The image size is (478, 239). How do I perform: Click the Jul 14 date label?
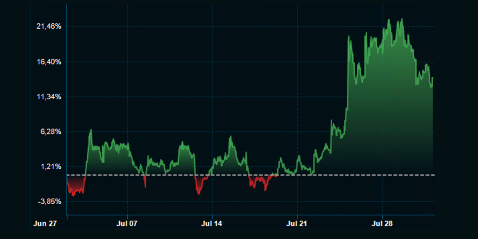coord(212,224)
